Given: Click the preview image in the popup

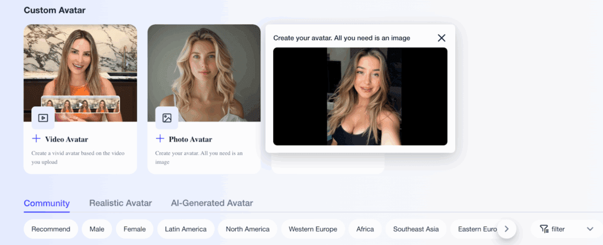Looking at the screenshot, I should (360, 96).
